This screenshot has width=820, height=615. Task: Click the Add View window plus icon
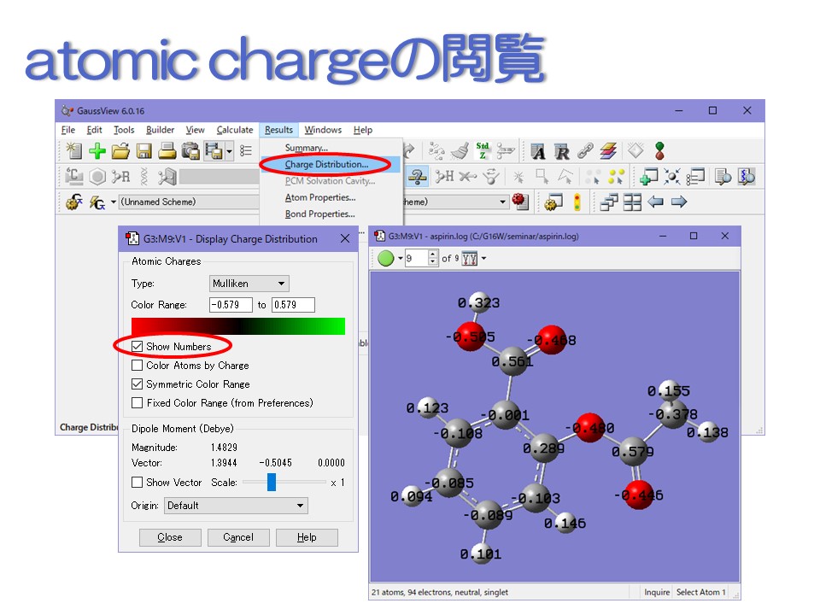(x=648, y=177)
